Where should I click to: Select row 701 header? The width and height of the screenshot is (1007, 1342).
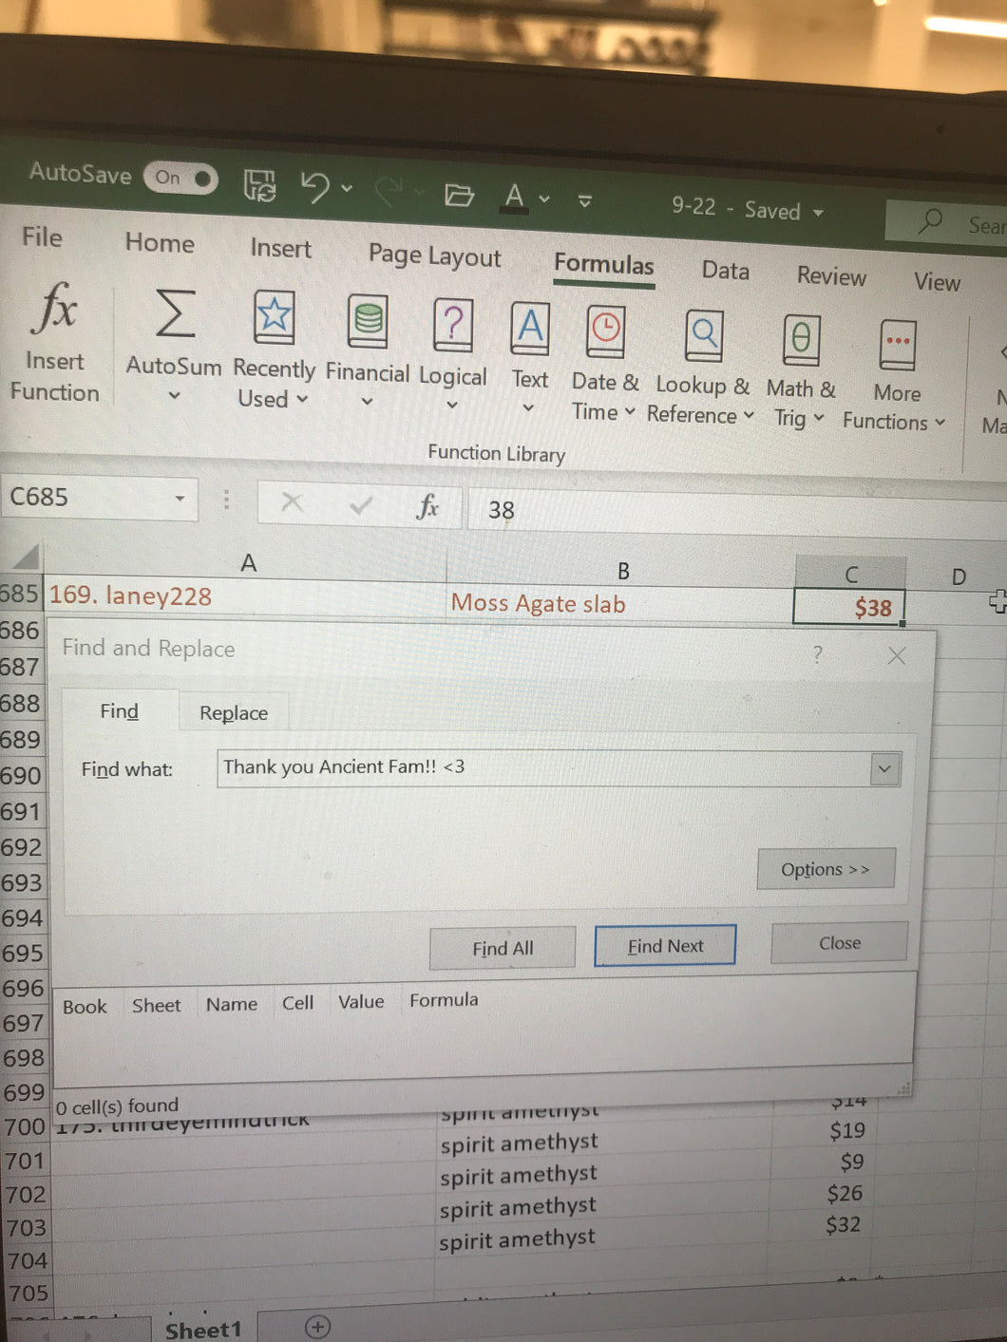pos(24,1161)
